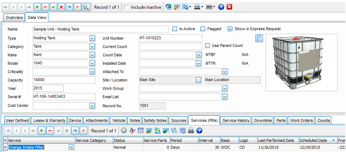This screenshot has height=152, width=346.
Task: Open the magnifier search icon in top toolbar
Action: tap(85, 7)
